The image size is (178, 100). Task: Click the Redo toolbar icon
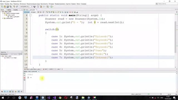pos(17,7)
